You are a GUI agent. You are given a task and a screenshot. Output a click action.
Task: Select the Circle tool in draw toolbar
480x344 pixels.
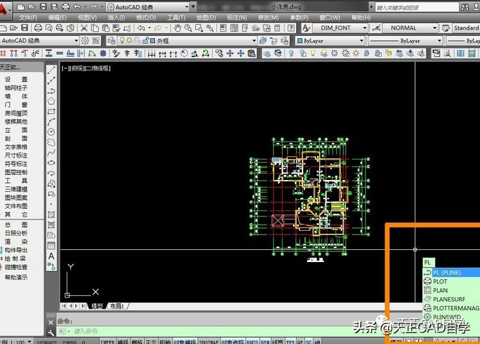(51, 132)
